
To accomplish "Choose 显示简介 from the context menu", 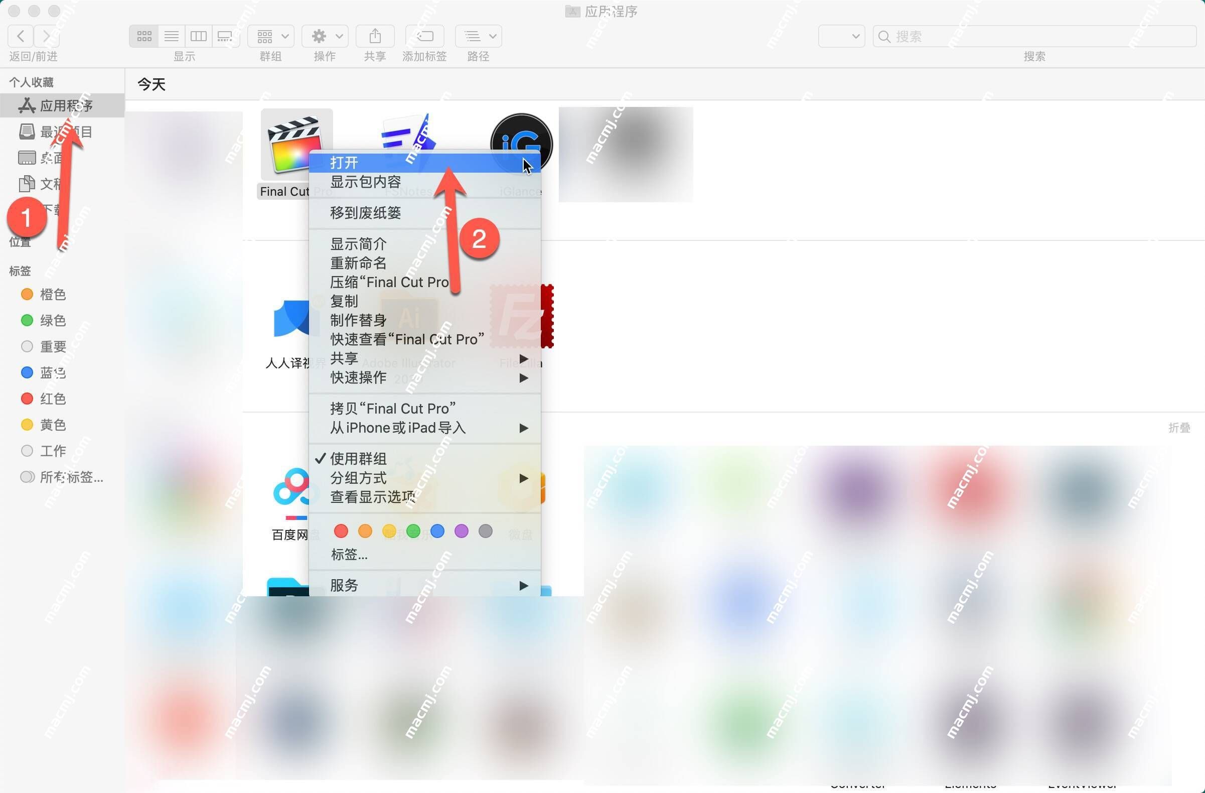I will click(425, 244).
